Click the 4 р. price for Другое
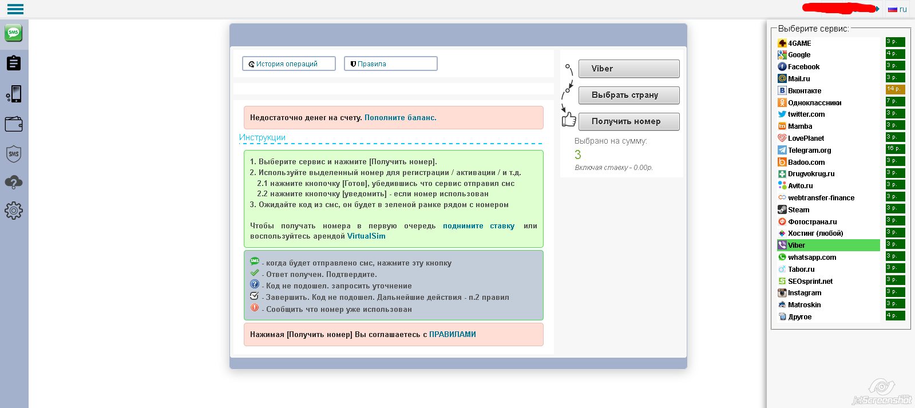Viewport: 915px width, 408px height. [896, 315]
